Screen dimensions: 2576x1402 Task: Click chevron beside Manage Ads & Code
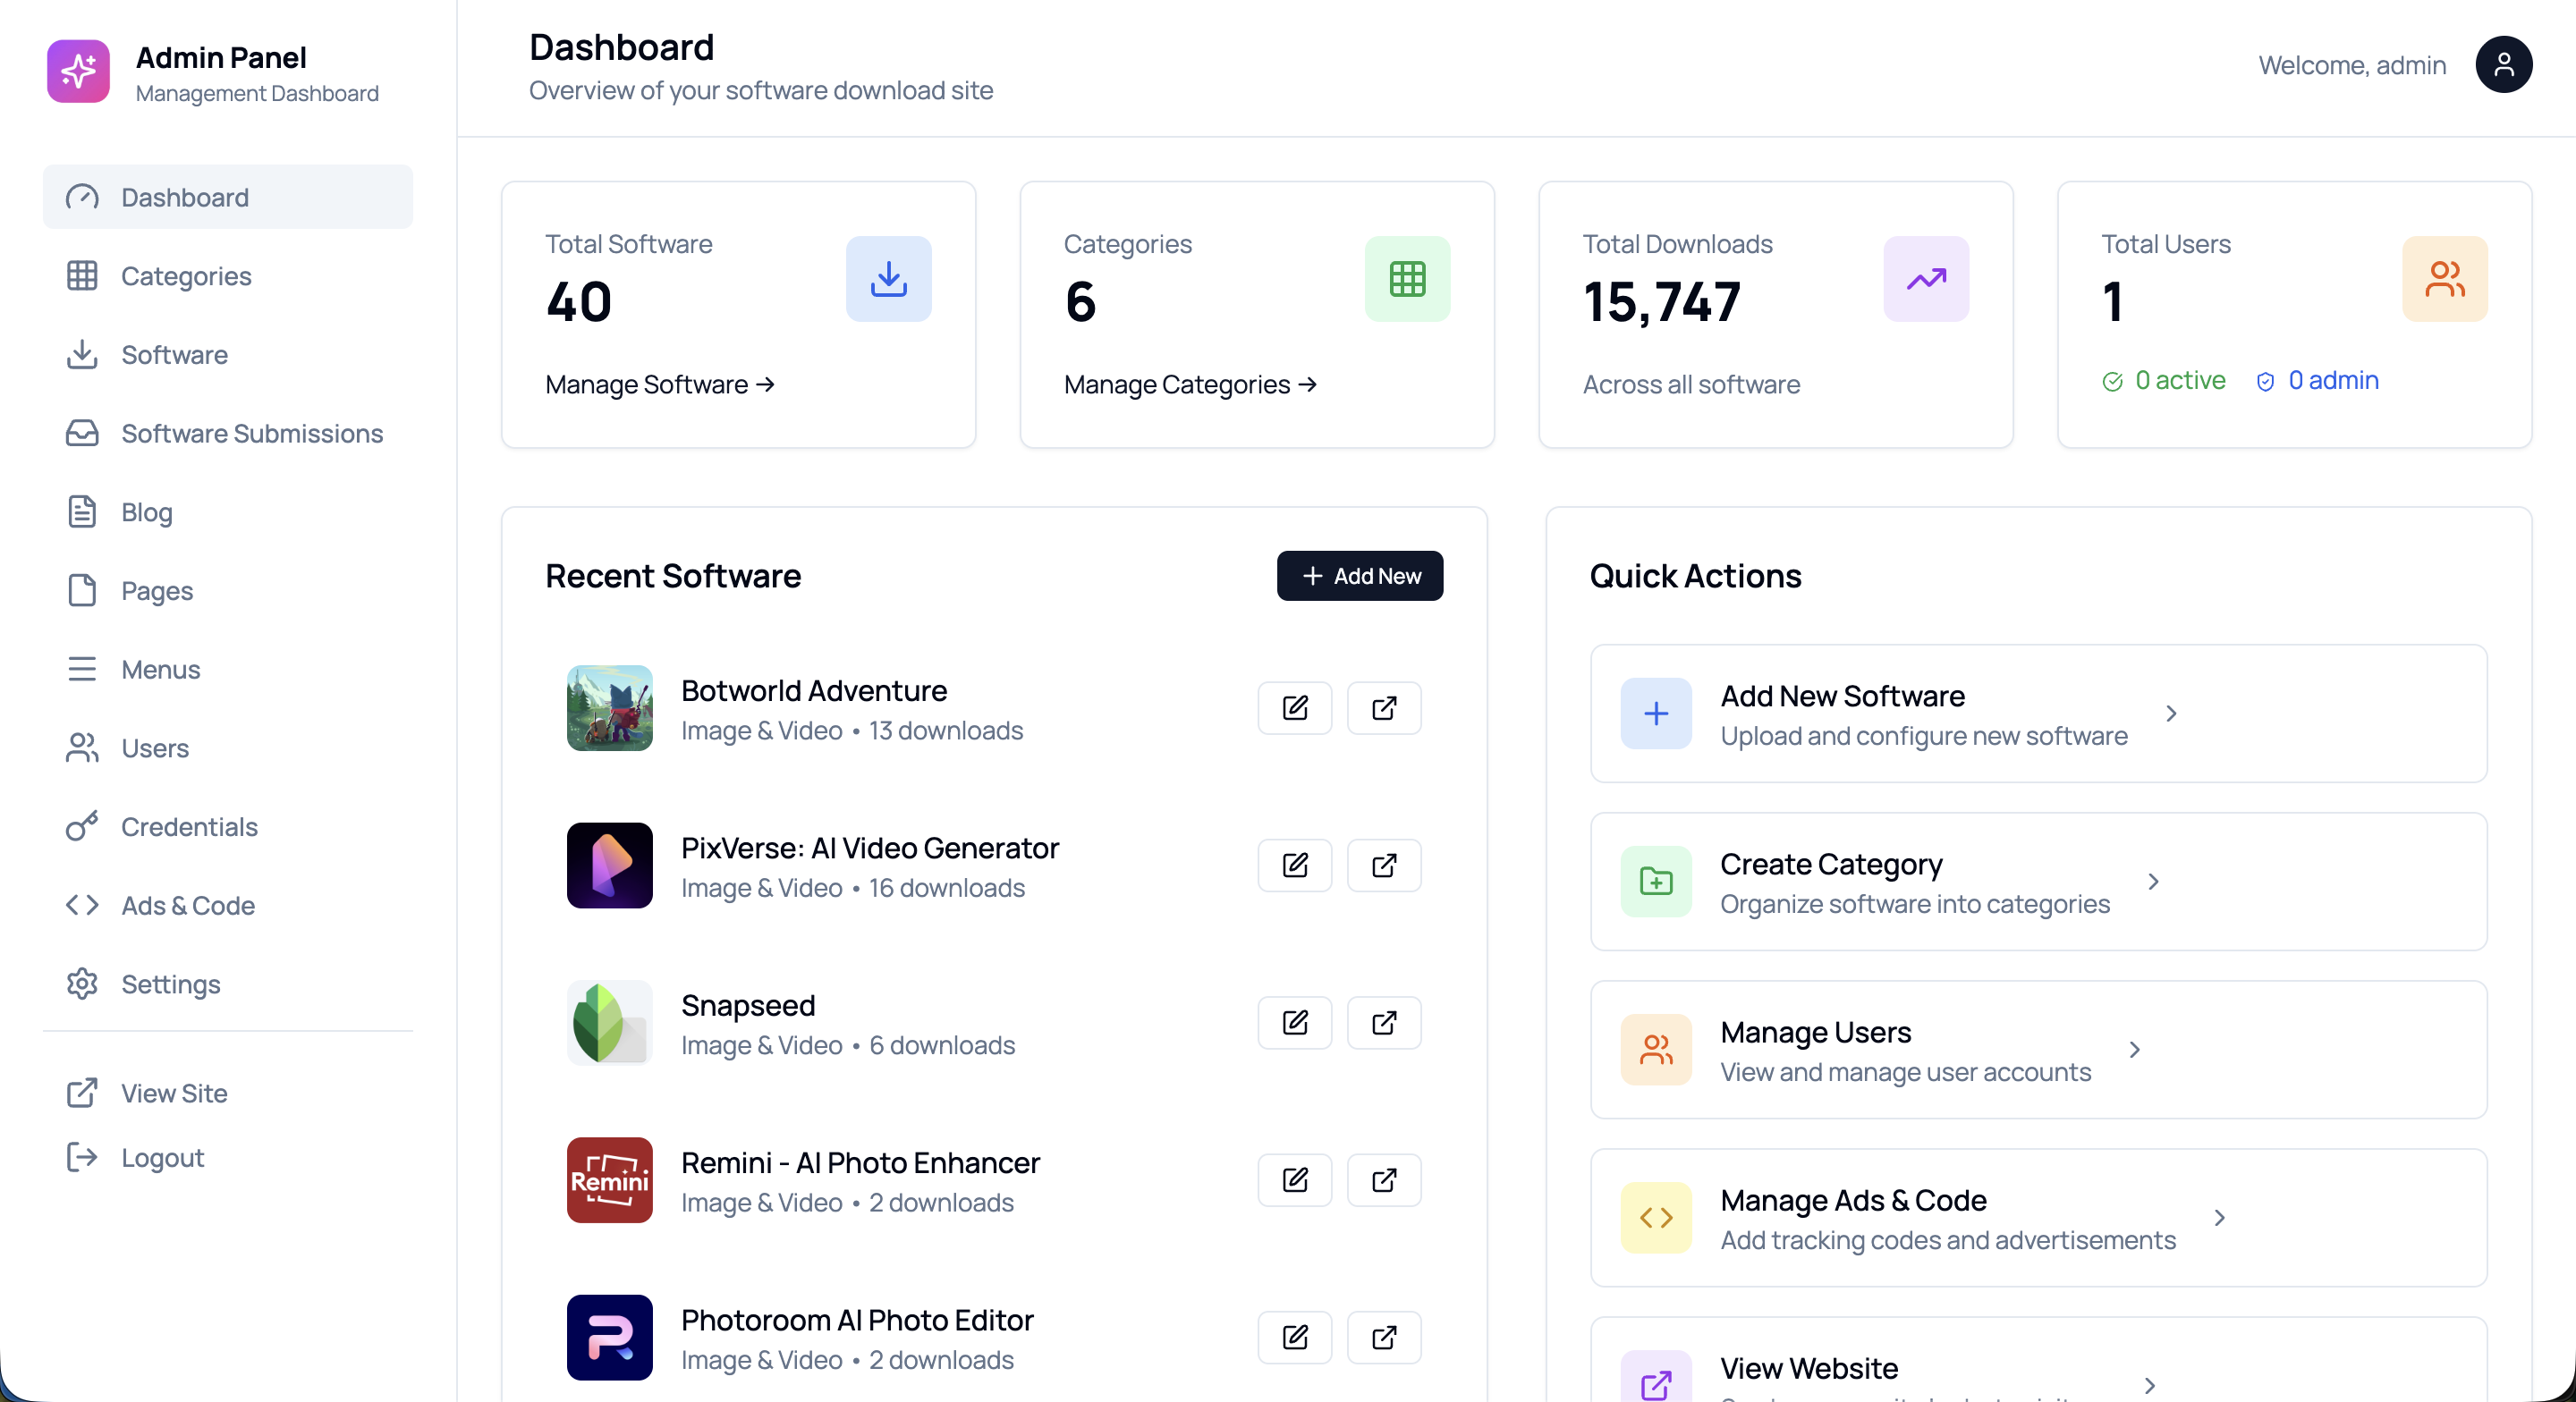(x=2218, y=1218)
